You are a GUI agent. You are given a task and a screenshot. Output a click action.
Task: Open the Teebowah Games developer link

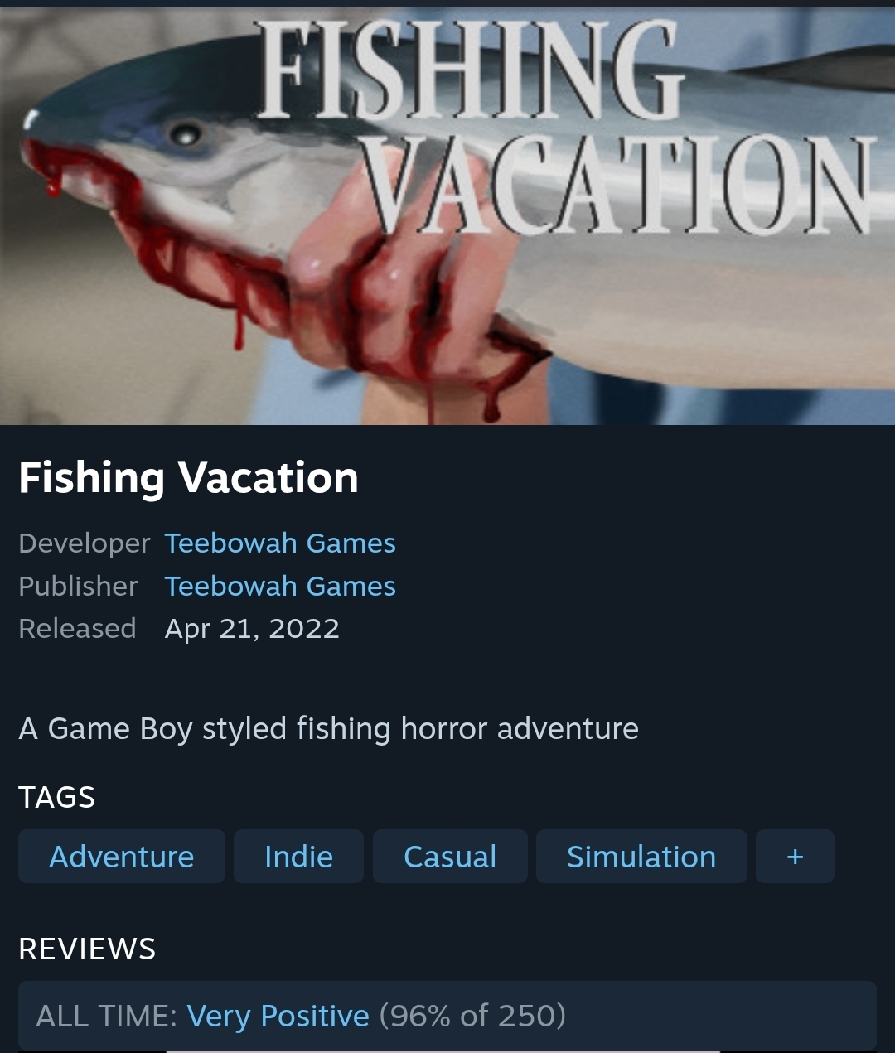pyautogui.click(x=280, y=543)
